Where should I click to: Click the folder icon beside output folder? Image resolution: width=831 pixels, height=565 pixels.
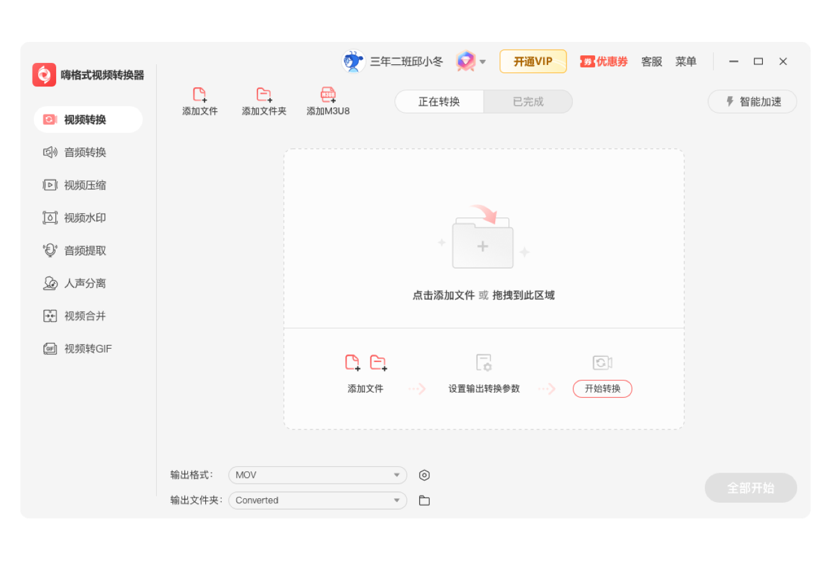click(424, 500)
